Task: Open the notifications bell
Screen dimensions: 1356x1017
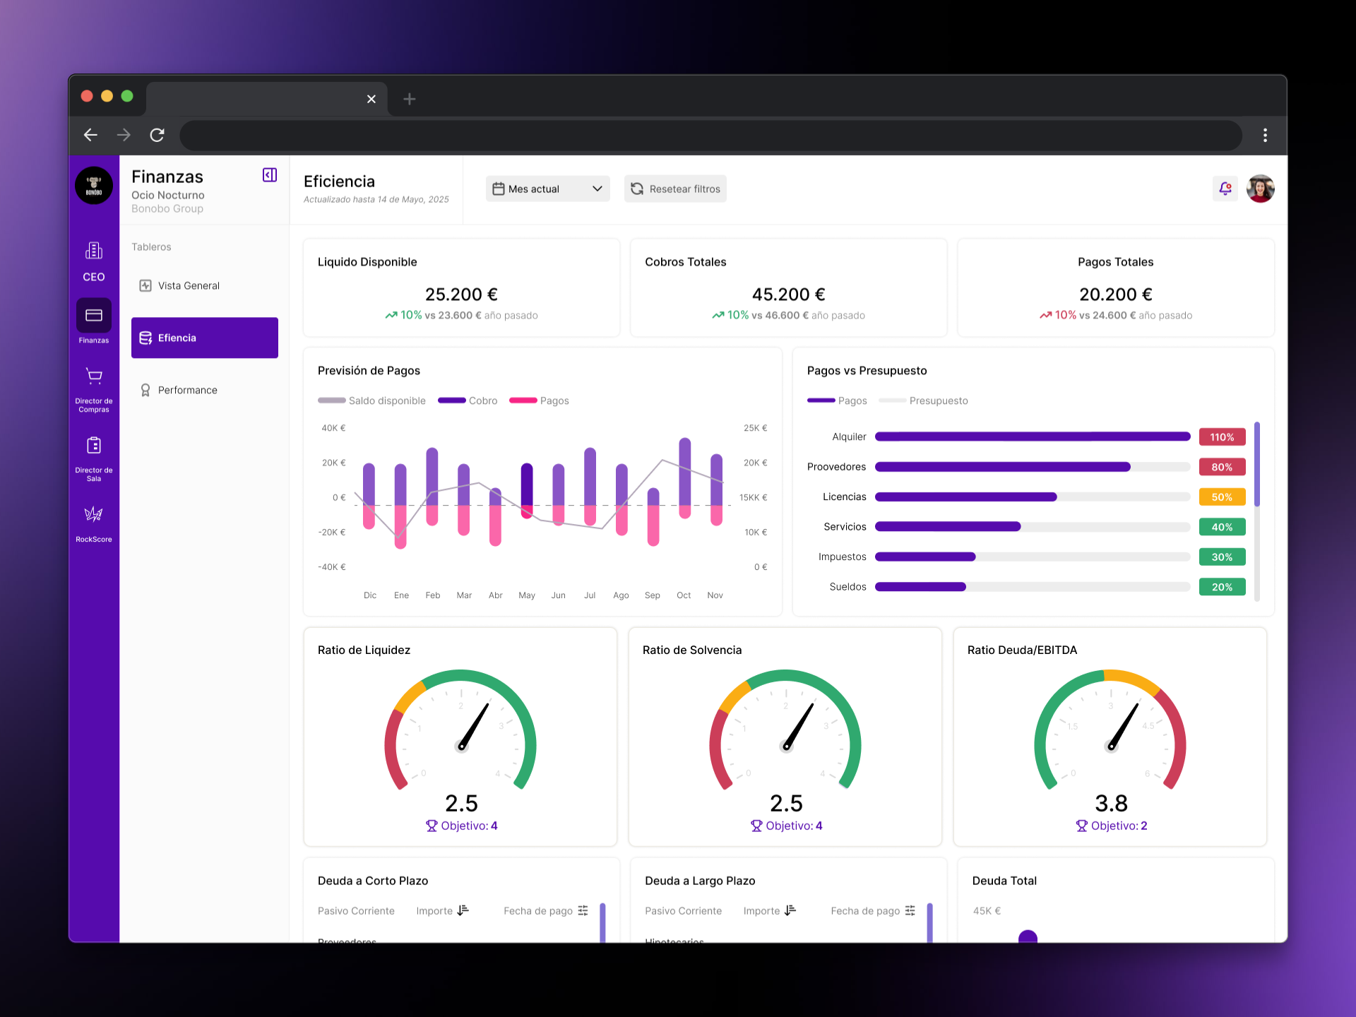Action: tap(1225, 189)
